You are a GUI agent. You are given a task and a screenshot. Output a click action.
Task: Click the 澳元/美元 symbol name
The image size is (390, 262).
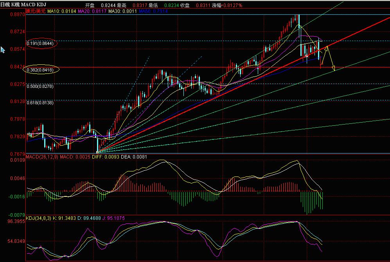click(x=36, y=11)
